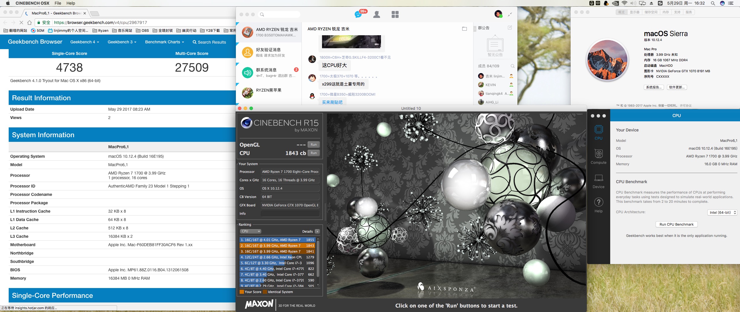Open the Geekbench 3 dropdown menu

point(122,42)
